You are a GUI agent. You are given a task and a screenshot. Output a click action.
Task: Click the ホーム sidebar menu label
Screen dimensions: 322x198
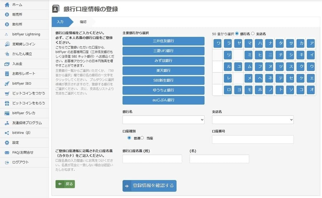17,5
